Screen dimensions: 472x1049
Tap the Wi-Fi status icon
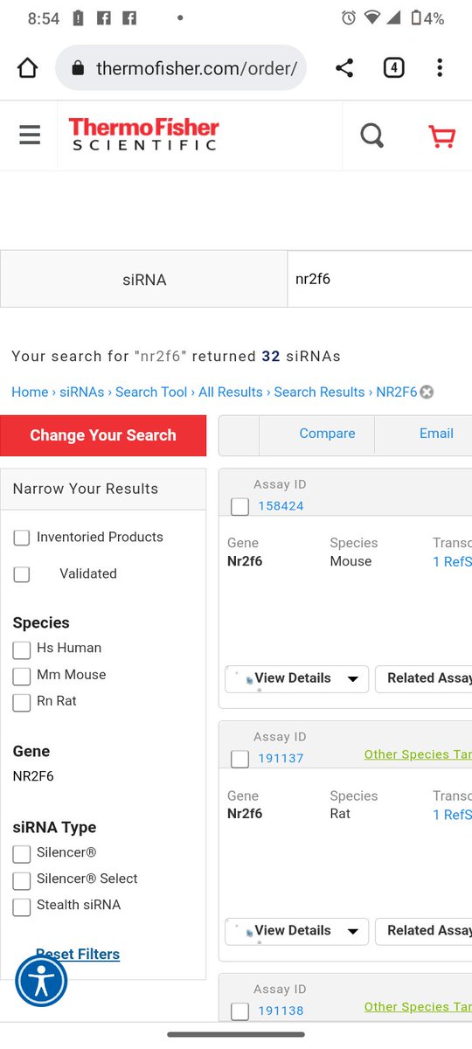pyautogui.click(x=372, y=17)
